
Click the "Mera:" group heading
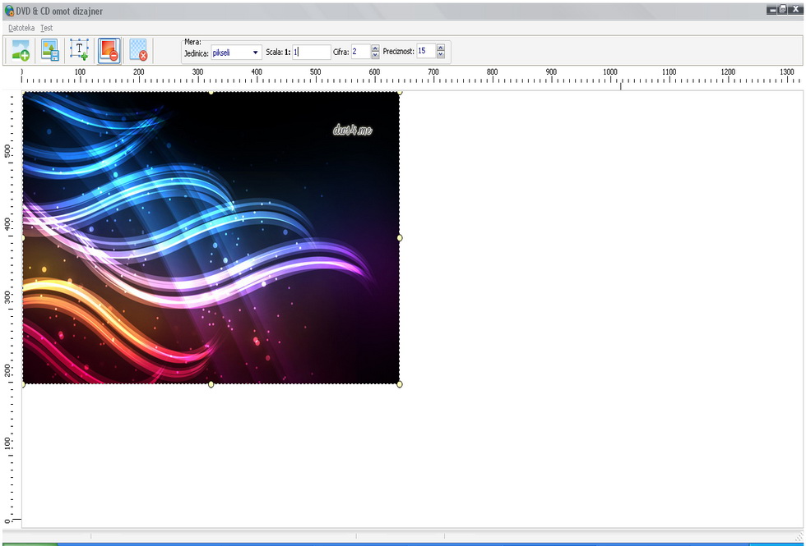[192, 42]
